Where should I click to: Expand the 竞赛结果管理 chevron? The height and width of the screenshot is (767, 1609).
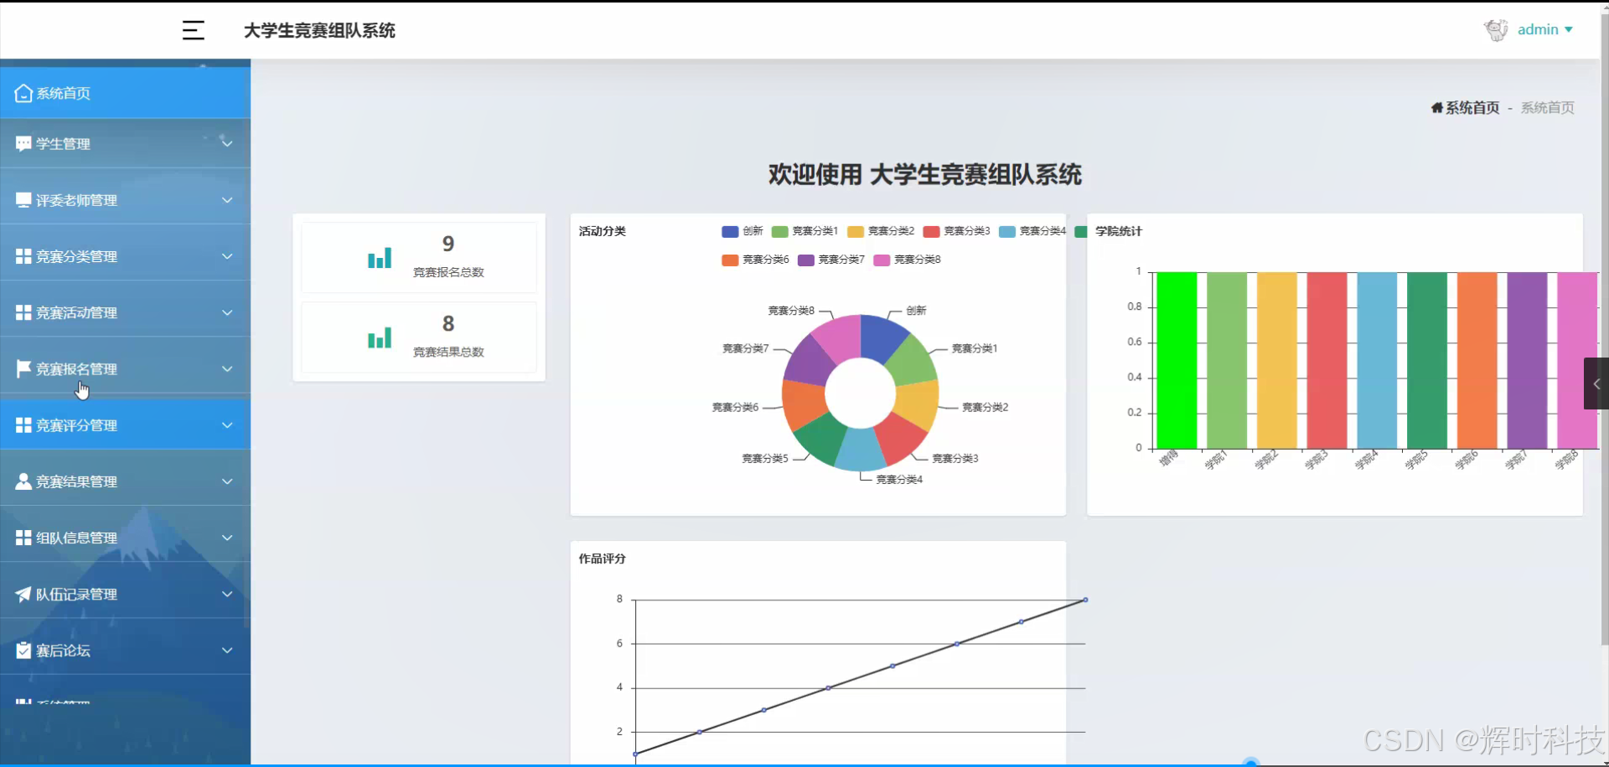pos(227,481)
